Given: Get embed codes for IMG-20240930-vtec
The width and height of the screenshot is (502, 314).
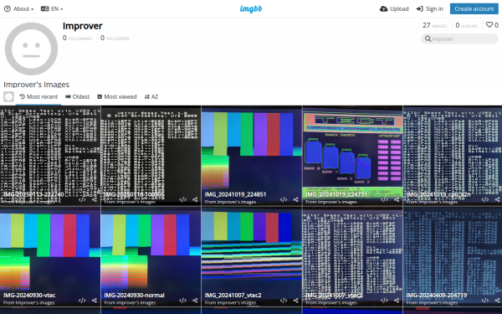Looking at the screenshot, I should pos(82,301).
